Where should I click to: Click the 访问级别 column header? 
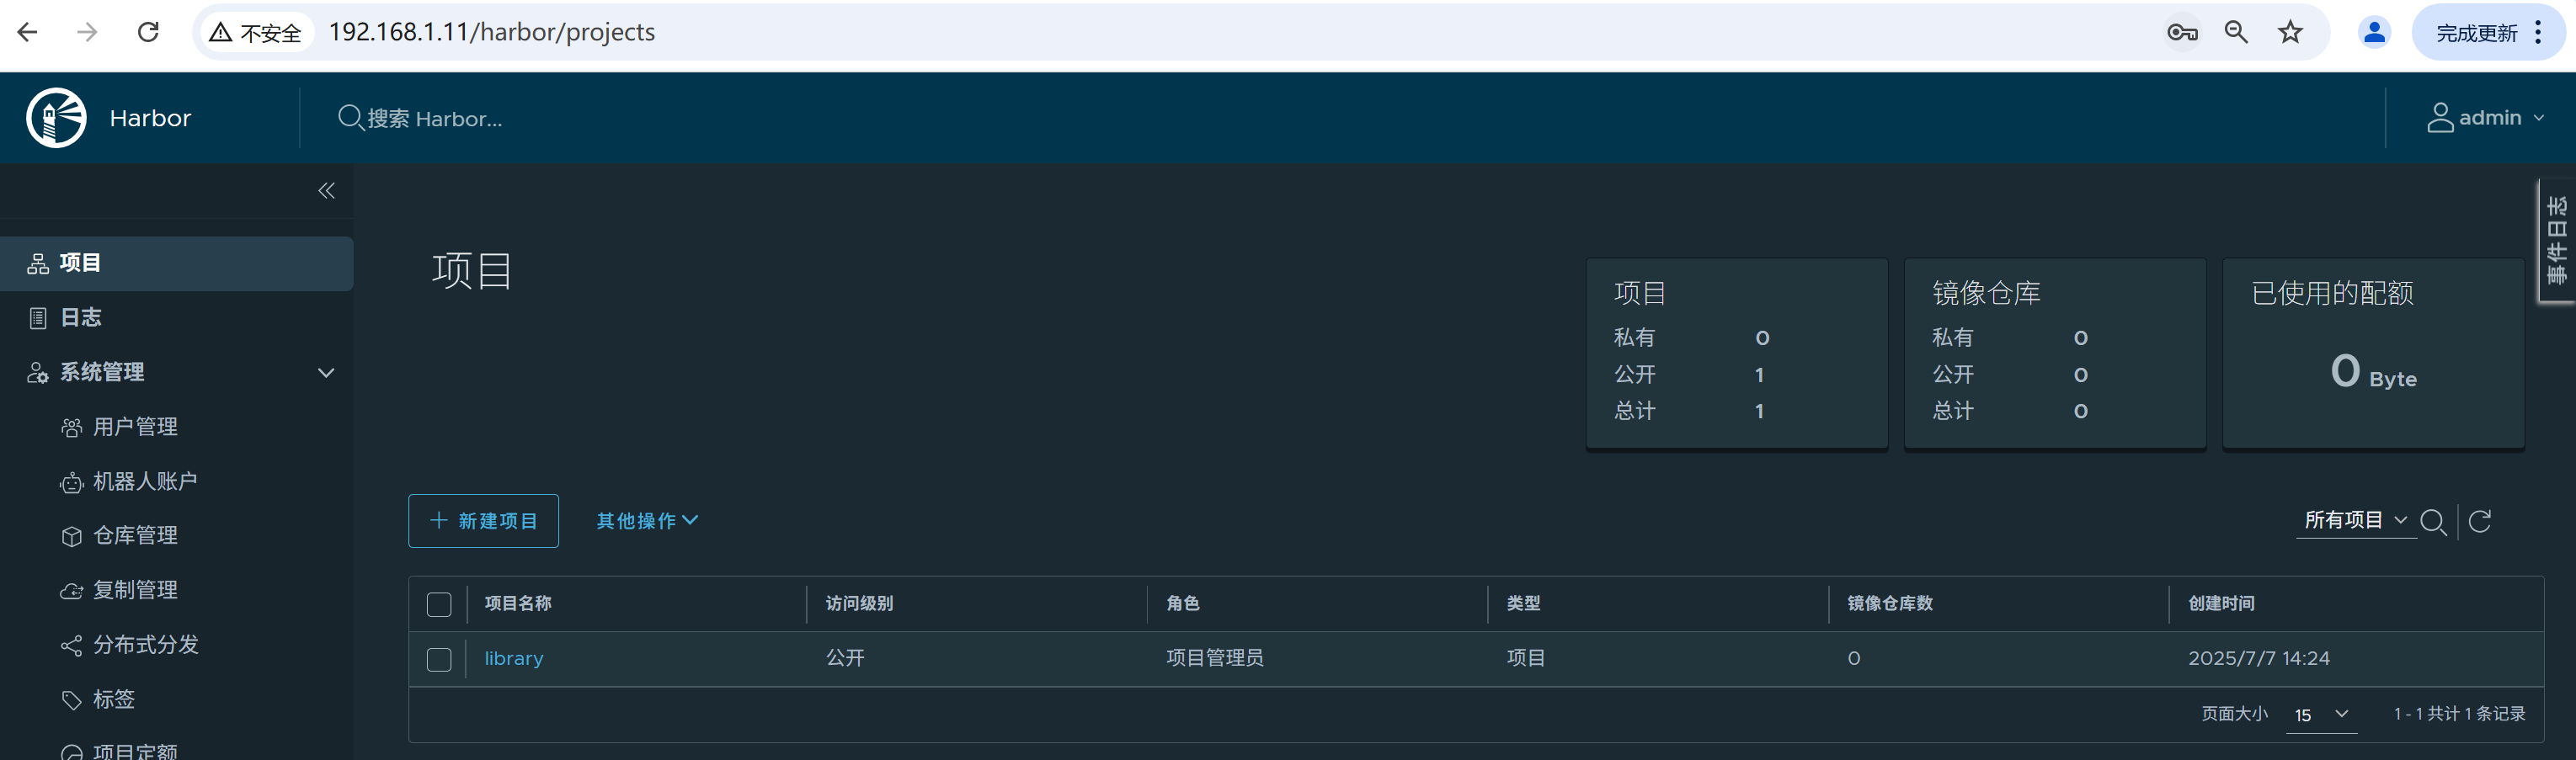coord(859,603)
